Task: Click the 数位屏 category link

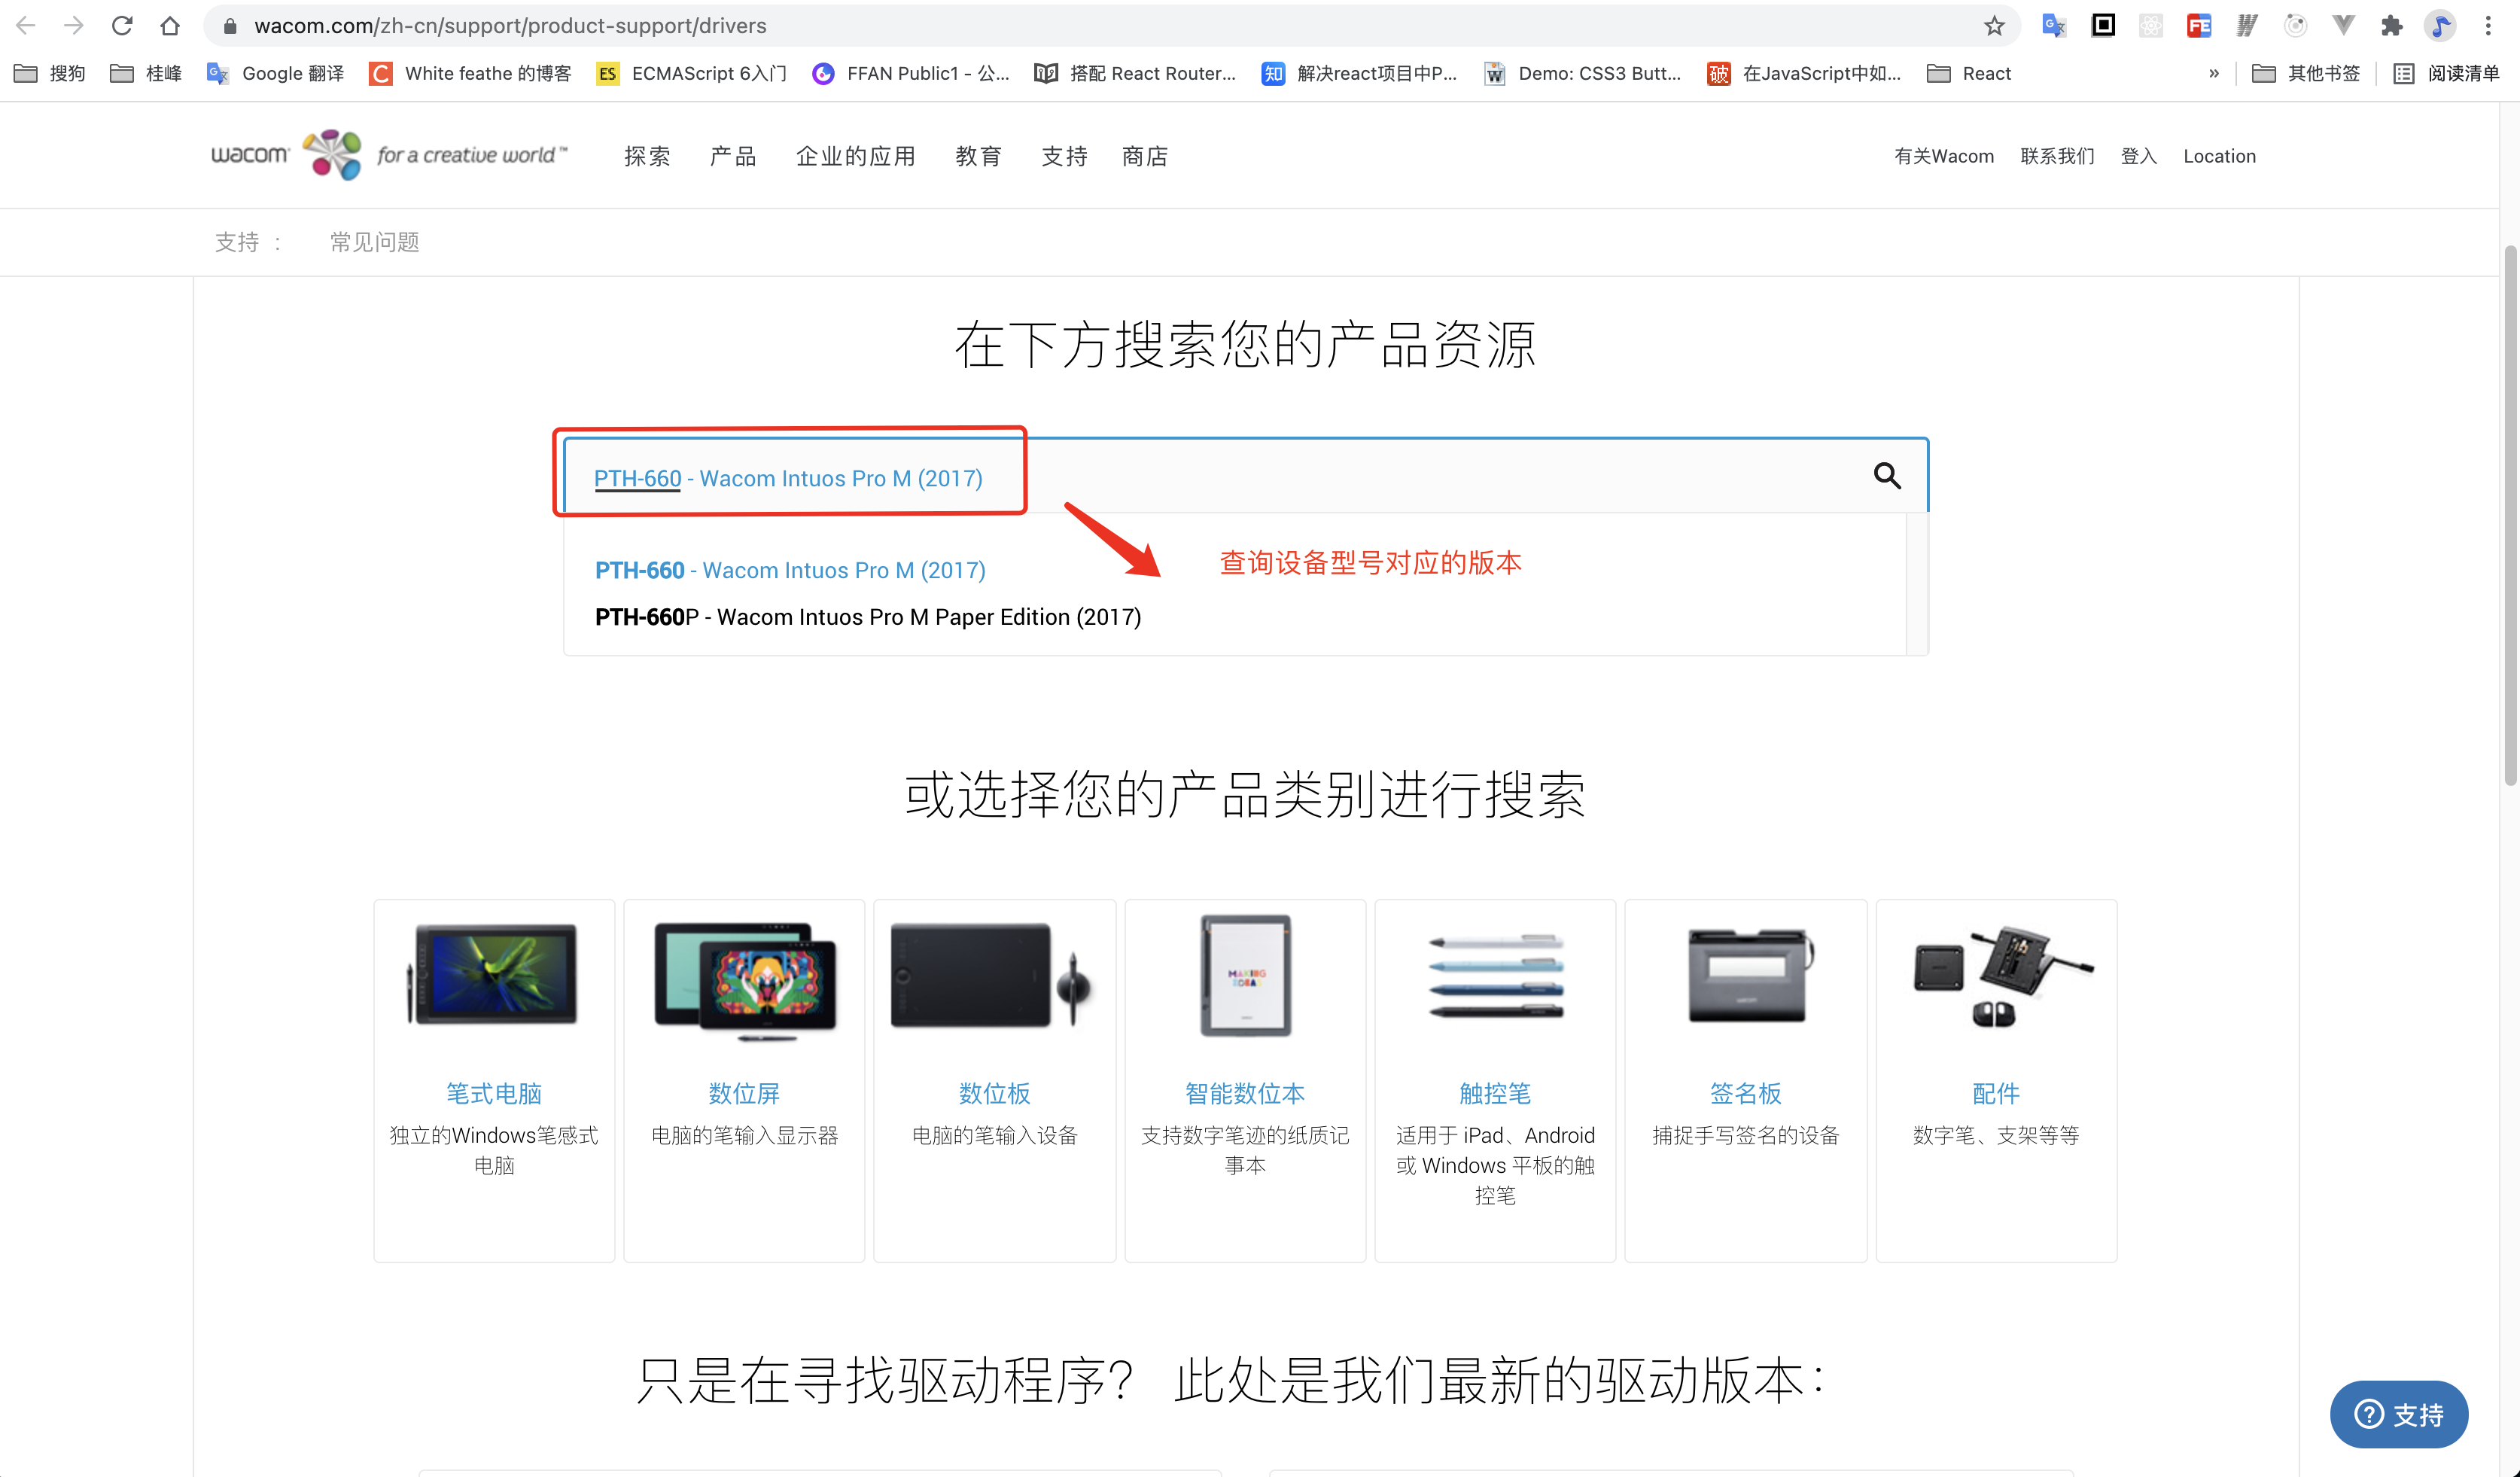Action: [x=744, y=1093]
